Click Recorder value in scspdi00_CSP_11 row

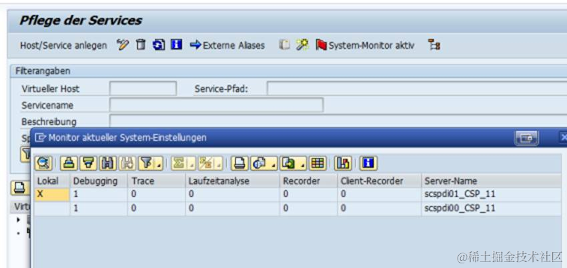pos(309,209)
